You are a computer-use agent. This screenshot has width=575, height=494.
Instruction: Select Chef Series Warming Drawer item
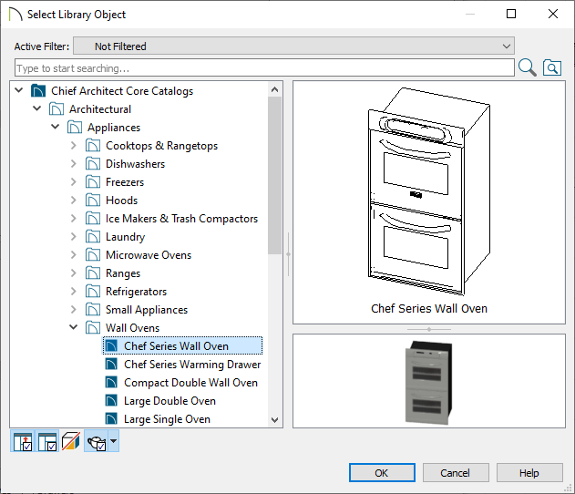192,365
